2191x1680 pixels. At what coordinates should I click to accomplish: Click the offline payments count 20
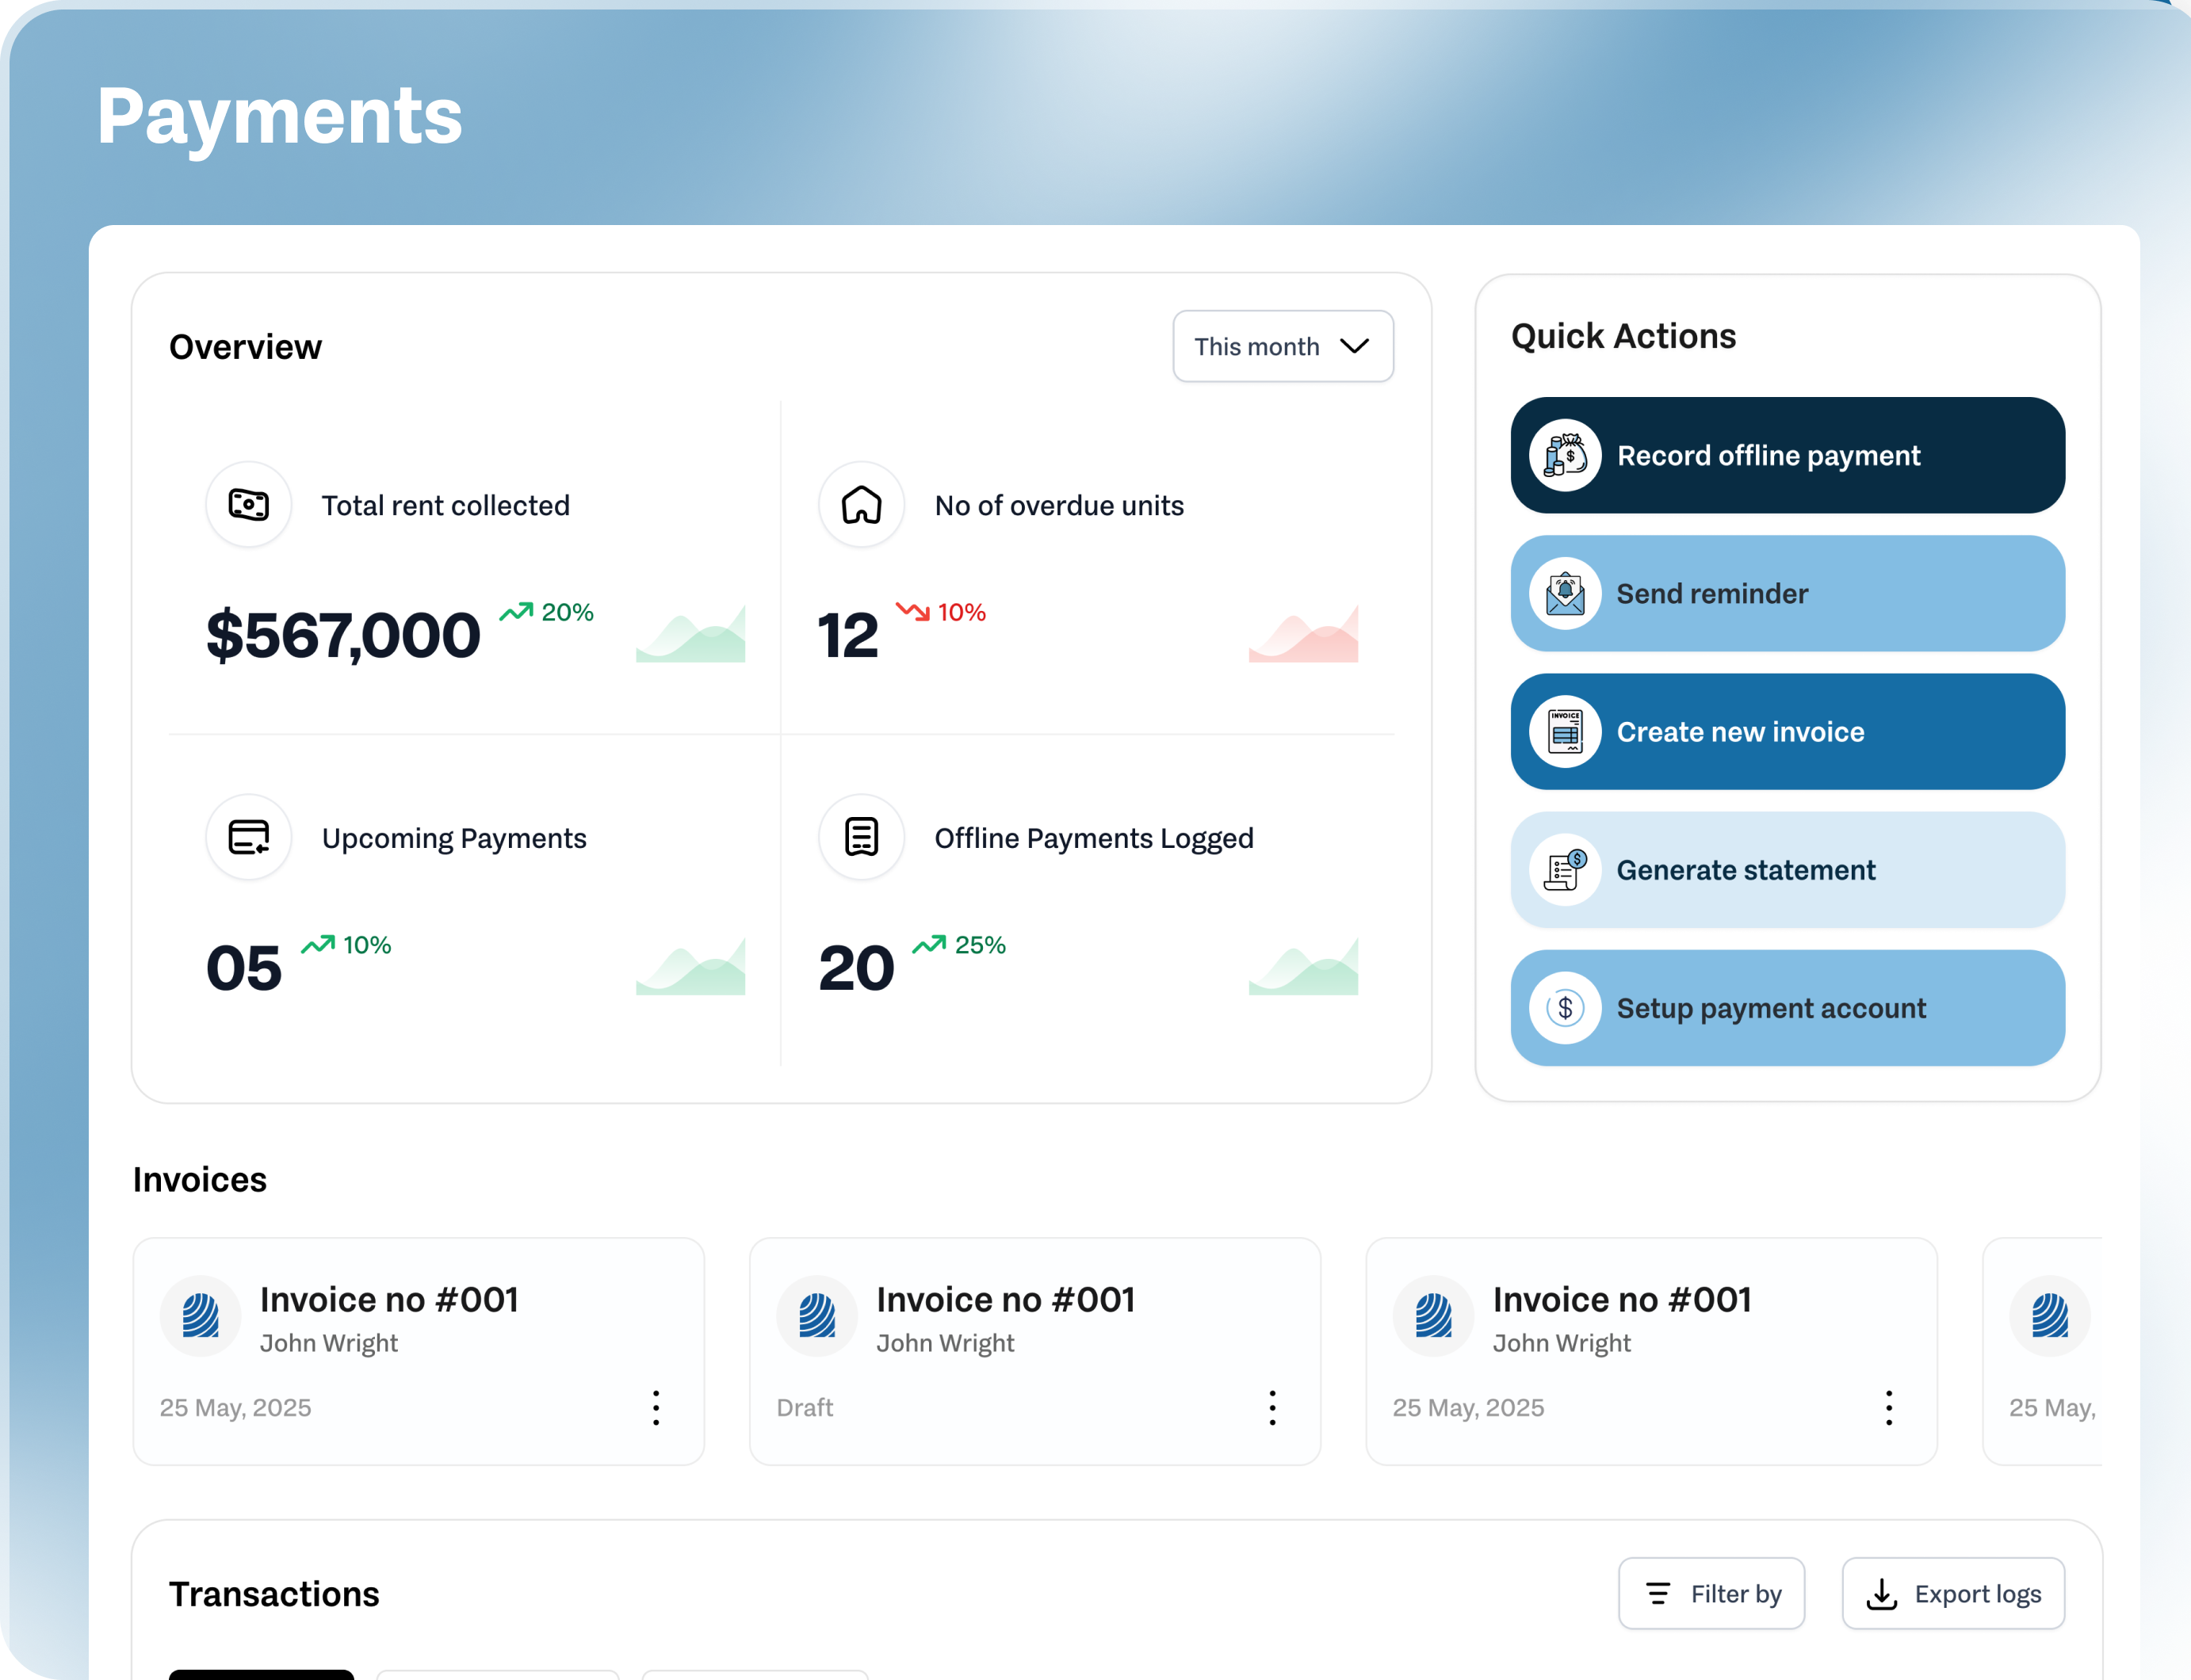pos(856,968)
